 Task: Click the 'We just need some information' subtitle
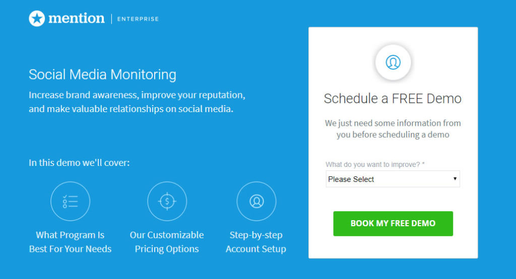click(393, 129)
